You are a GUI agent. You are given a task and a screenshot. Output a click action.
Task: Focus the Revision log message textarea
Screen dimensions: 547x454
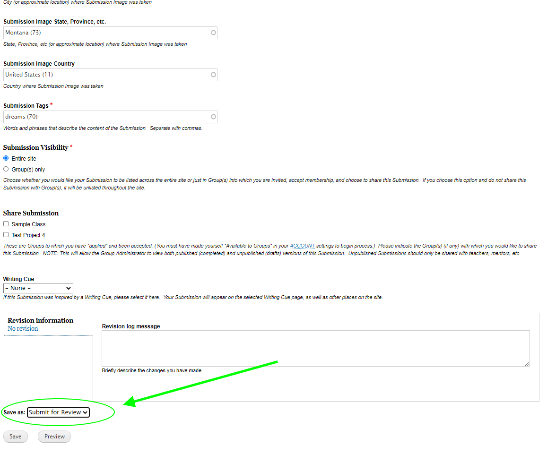pyautogui.click(x=315, y=348)
